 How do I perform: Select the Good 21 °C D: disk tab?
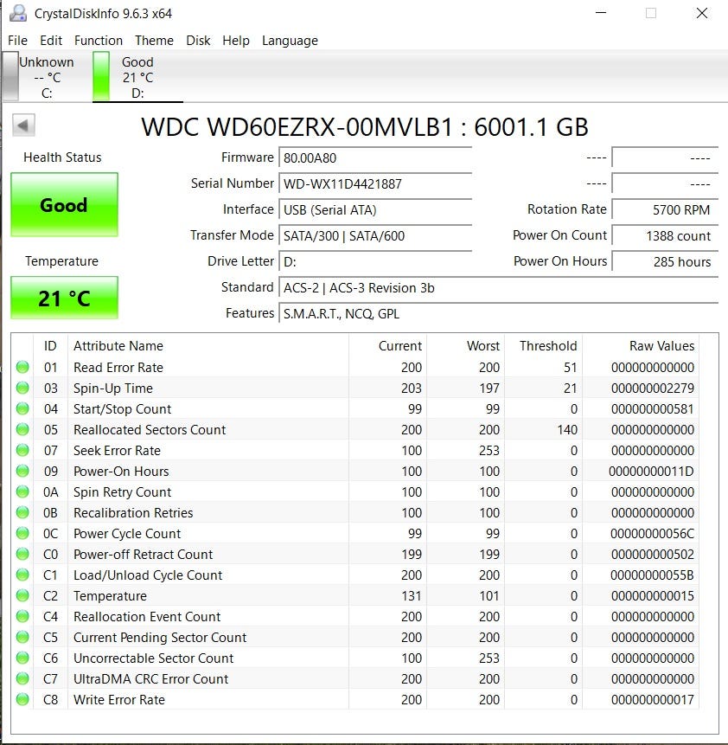pos(137,77)
